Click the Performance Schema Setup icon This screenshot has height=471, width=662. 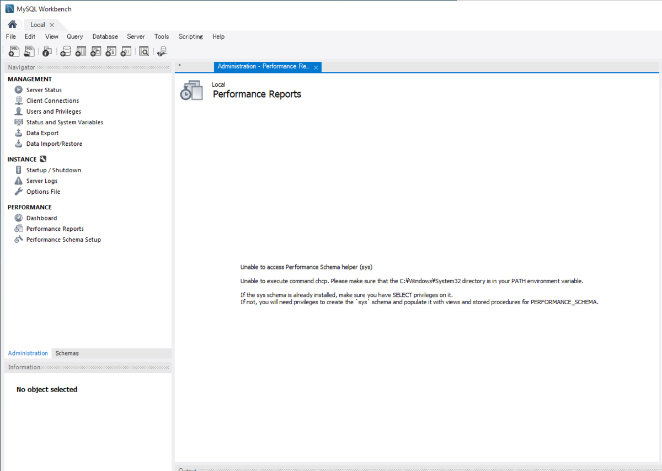[19, 240]
